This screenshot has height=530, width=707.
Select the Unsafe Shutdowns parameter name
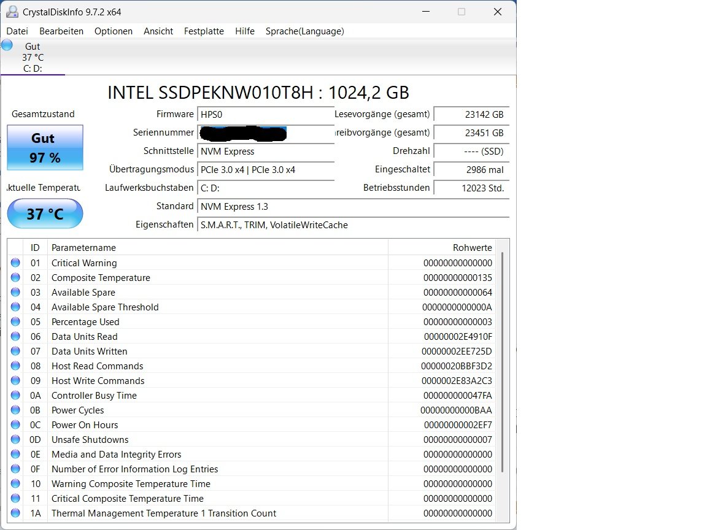point(90,439)
